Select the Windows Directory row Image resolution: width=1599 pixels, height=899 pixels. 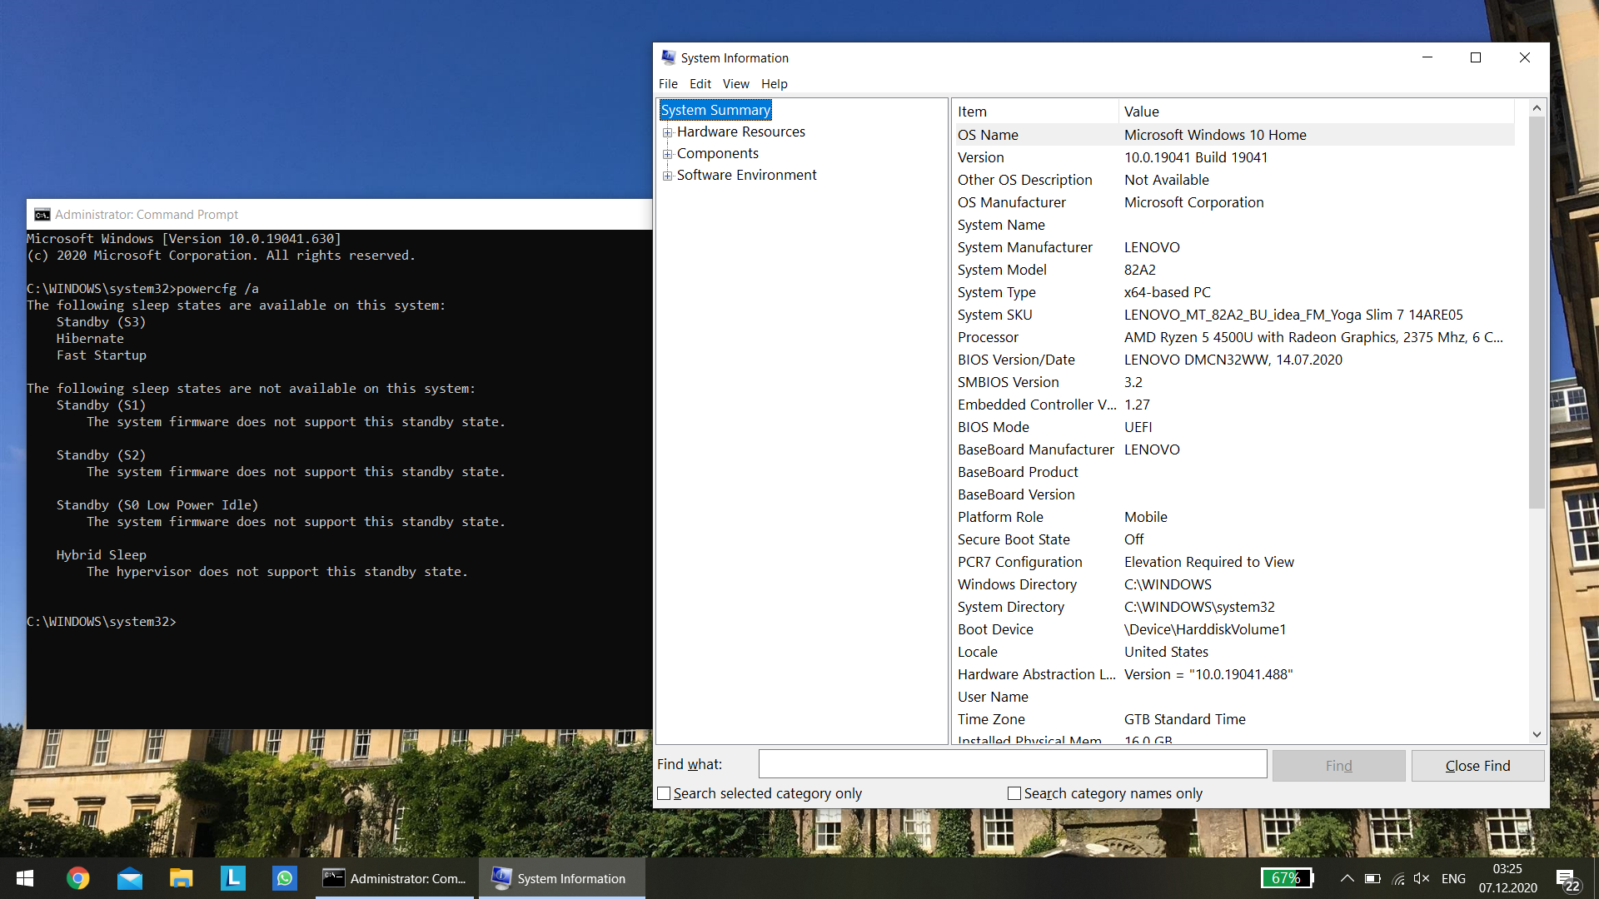[x=1234, y=584]
